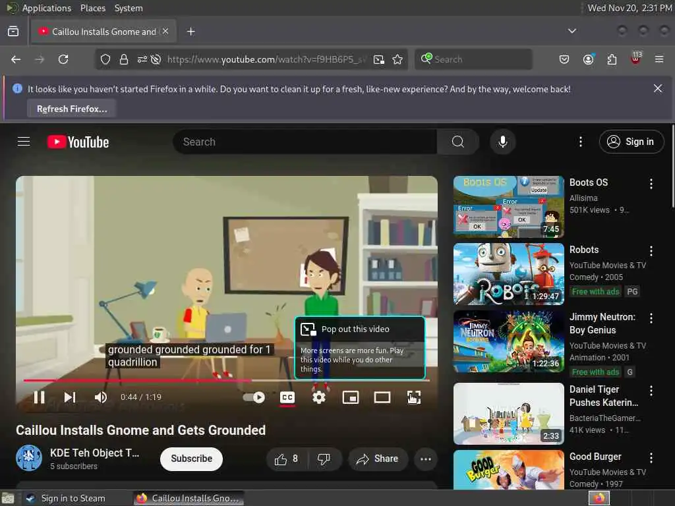
Task: Subscribe to KDE Teh Object channel
Action: tap(192, 459)
